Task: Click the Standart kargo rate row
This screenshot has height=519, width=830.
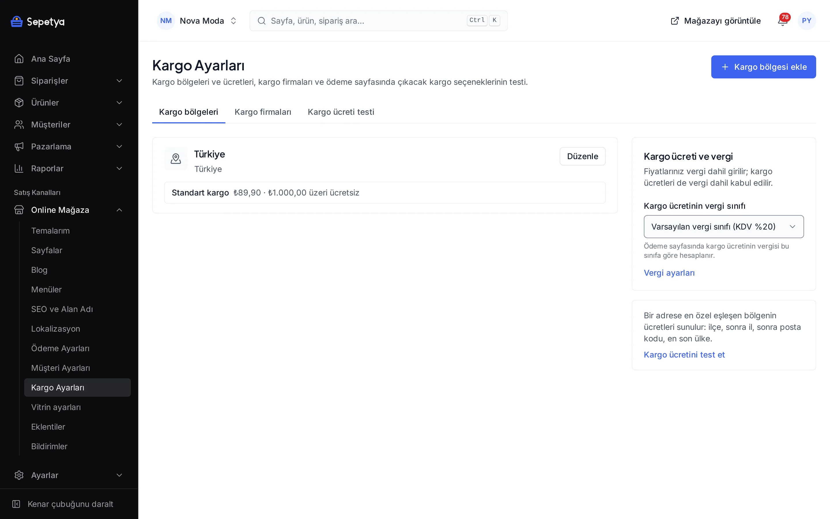Action: click(385, 193)
